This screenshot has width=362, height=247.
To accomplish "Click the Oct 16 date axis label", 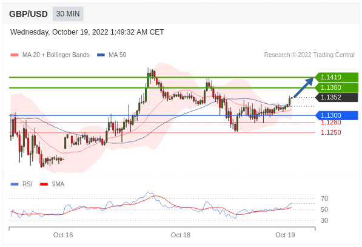I will pos(63,235).
